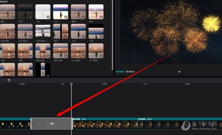Download the 色彩溶解 transition

13,37
